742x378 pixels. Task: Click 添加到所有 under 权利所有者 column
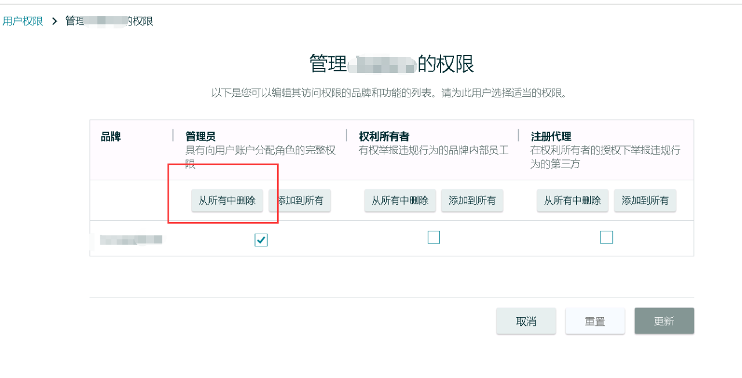472,201
